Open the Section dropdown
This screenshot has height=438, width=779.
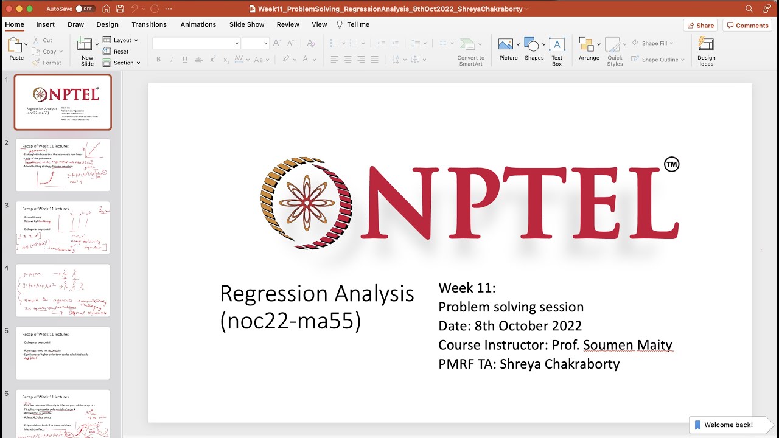122,63
